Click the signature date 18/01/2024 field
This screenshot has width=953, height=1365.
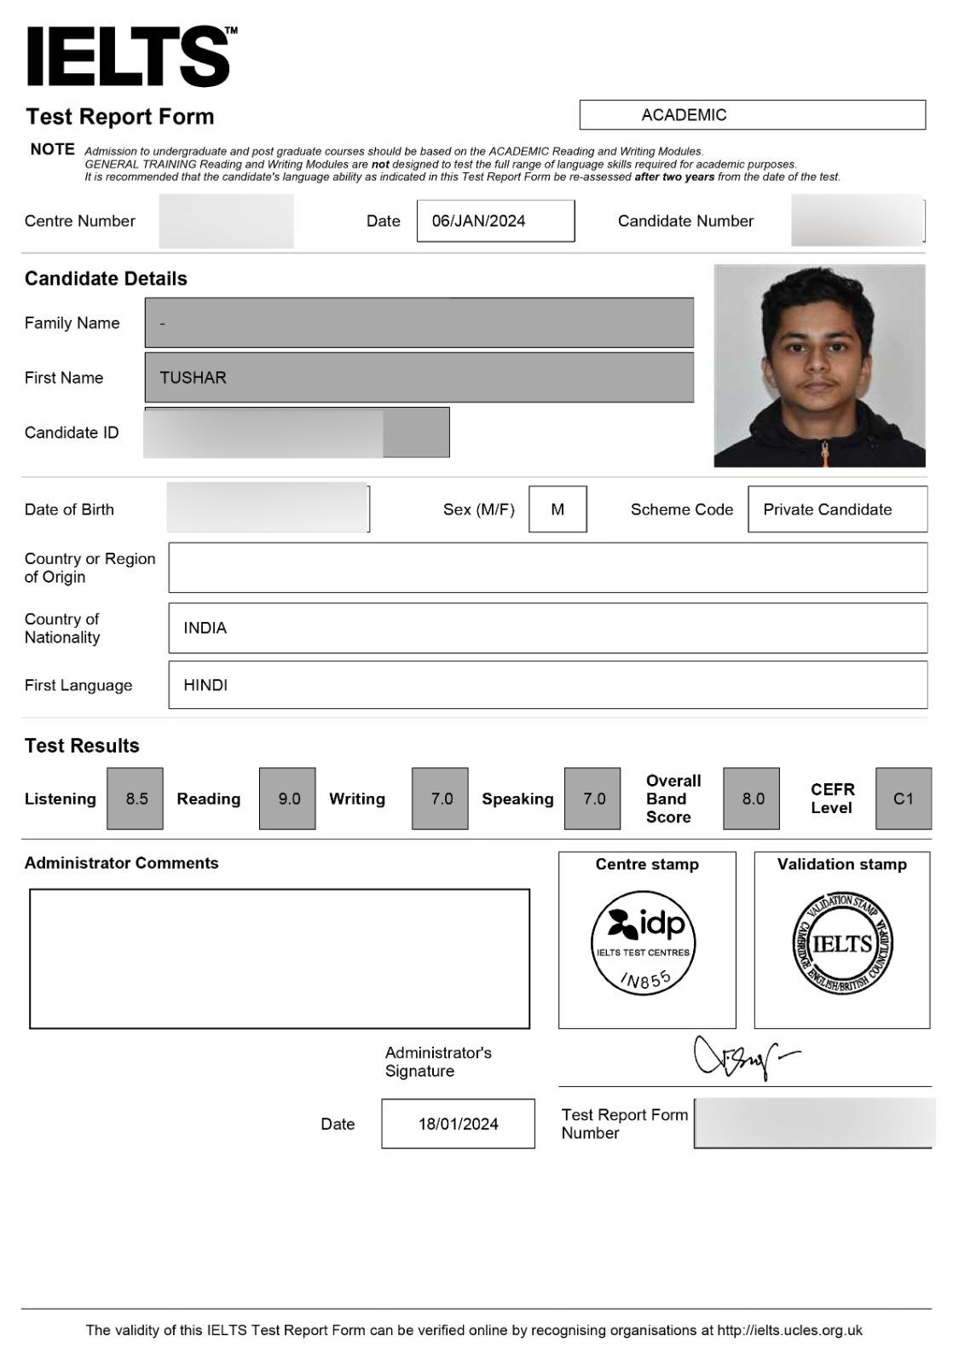click(x=458, y=1124)
